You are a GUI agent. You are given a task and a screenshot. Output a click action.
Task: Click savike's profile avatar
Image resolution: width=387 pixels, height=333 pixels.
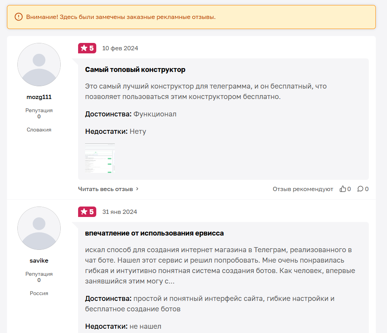[39, 228]
